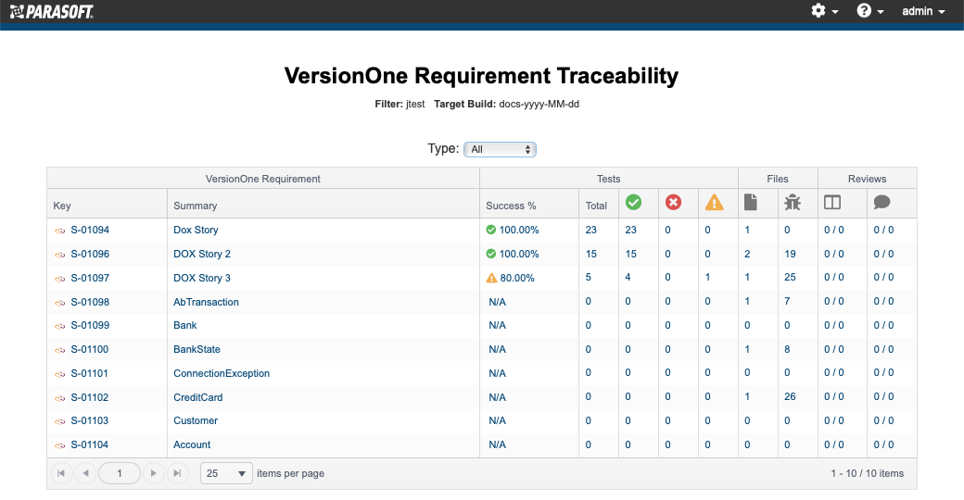Click the '1 - 10 / 10 items' pager text
The height and width of the screenshot is (500, 964).
tap(867, 473)
